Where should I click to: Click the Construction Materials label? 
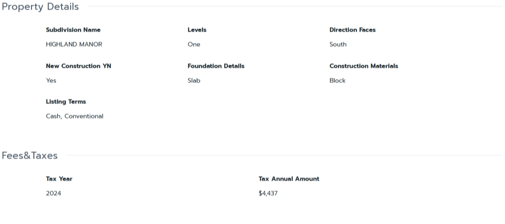pos(363,66)
